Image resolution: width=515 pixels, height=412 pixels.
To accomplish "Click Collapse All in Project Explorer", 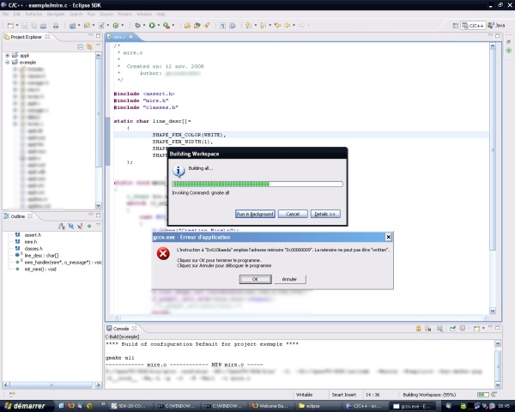I will [80, 47].
